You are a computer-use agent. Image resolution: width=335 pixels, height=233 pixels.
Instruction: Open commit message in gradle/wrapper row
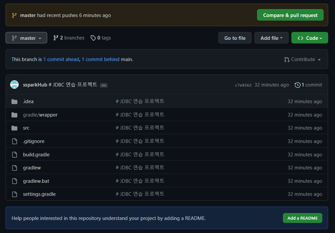140,115
